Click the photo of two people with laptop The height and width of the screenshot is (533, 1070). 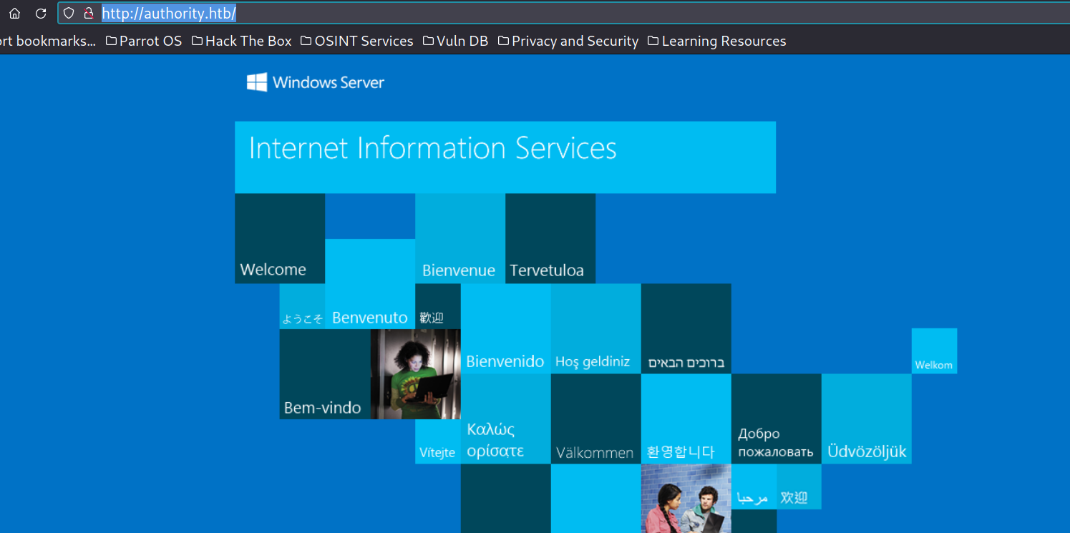tap(686, 498)
